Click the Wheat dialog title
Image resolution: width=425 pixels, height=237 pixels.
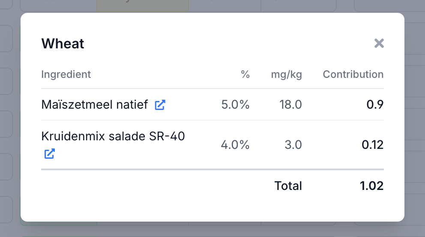click(x=63, y=43)
